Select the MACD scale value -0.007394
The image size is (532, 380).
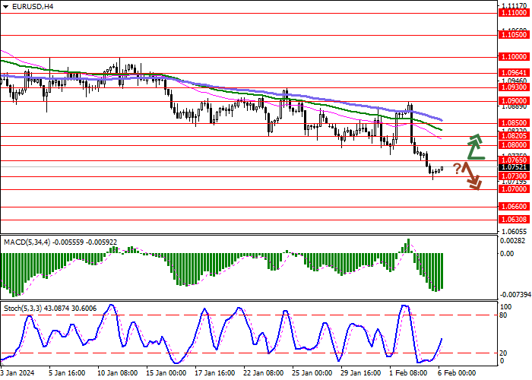point(516,295)
